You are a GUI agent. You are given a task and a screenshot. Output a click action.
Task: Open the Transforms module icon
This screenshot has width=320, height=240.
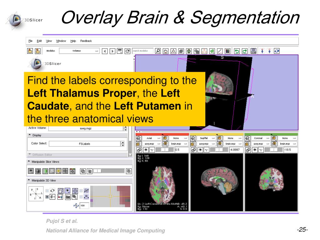coord(197,51)
